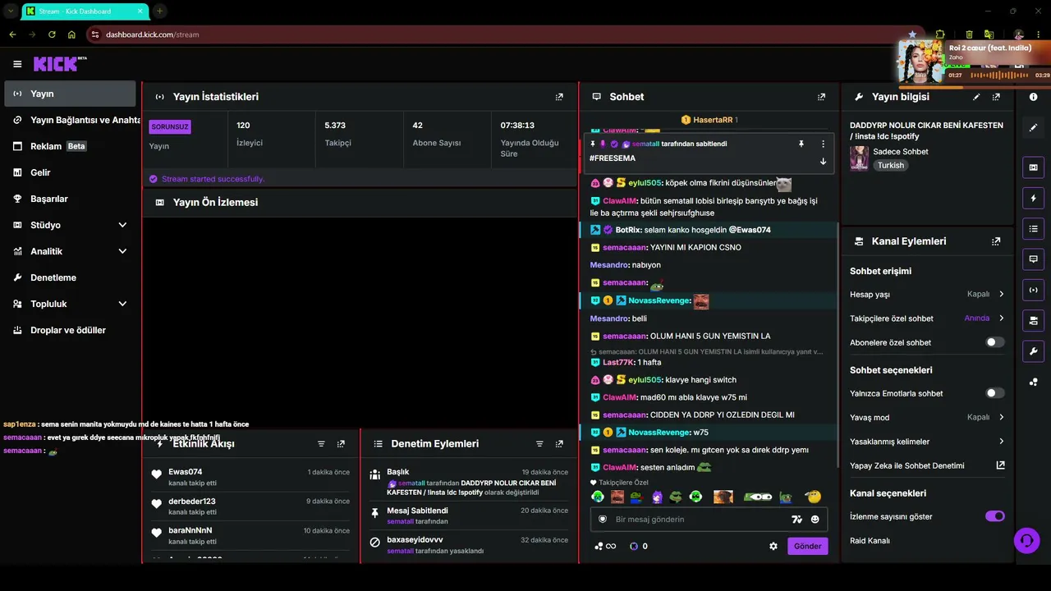1051x591 pixels.
Task: Click the Sadece Sohbet category thumbnail
Action: click(x=859, y=158)
